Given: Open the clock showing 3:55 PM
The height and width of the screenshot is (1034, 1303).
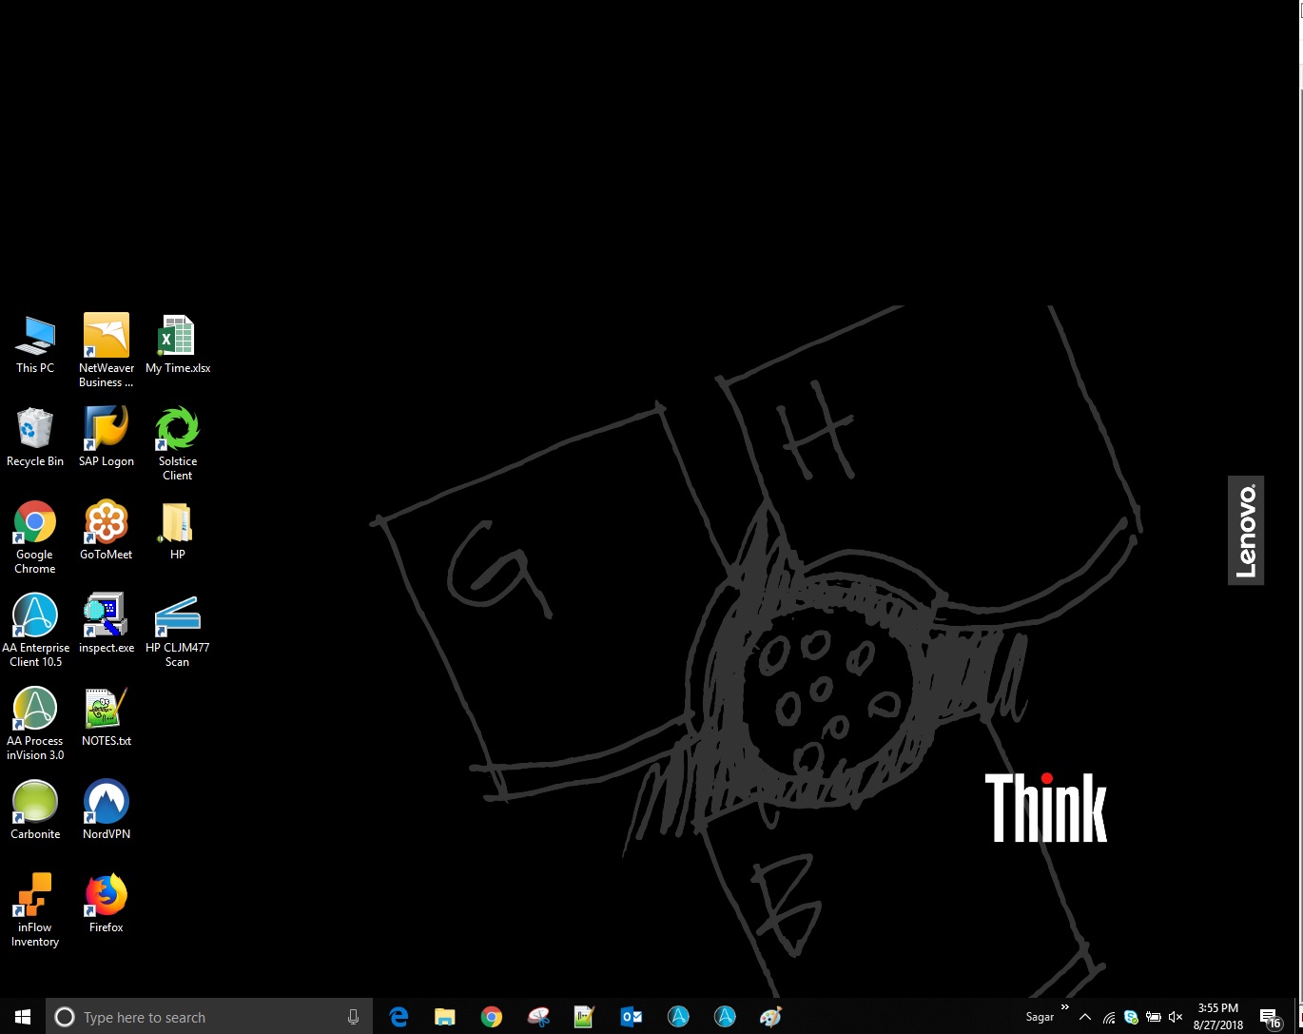Looking at the screenshot, I should [x=1218, y=1017].
